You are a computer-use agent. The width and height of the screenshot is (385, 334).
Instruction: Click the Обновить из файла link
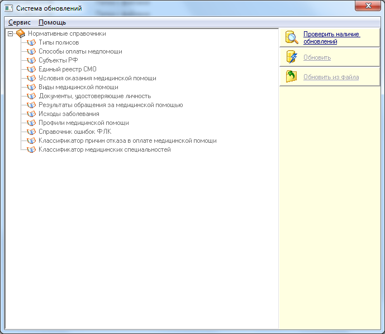(331, 77)
